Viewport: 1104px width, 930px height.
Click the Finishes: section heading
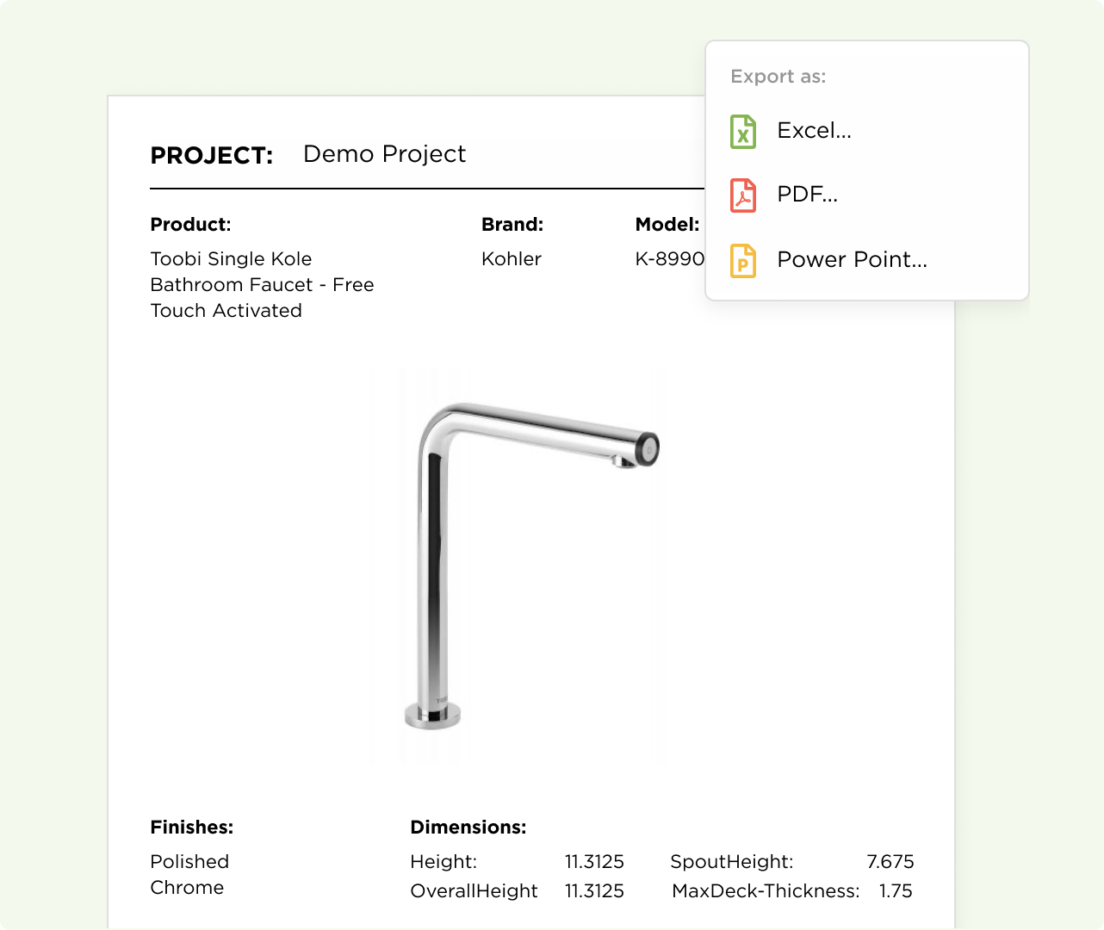coord(192,828)
